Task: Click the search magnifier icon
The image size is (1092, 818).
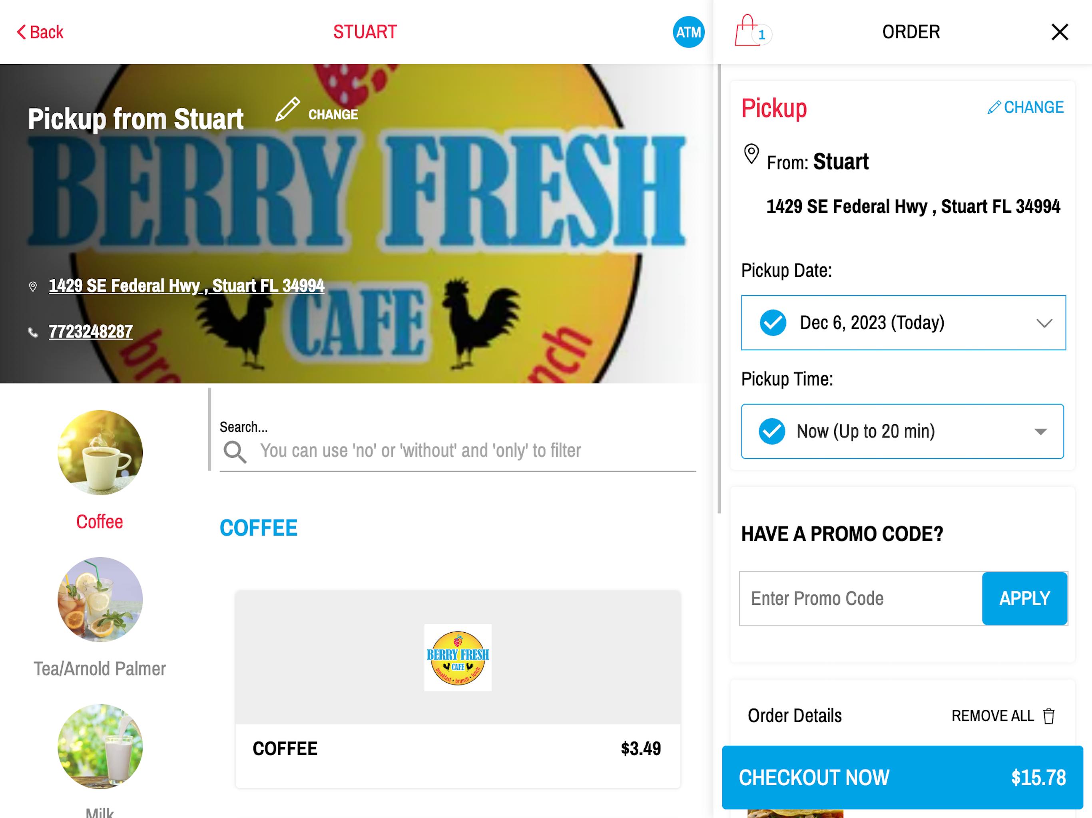Action: coord(235,451)
